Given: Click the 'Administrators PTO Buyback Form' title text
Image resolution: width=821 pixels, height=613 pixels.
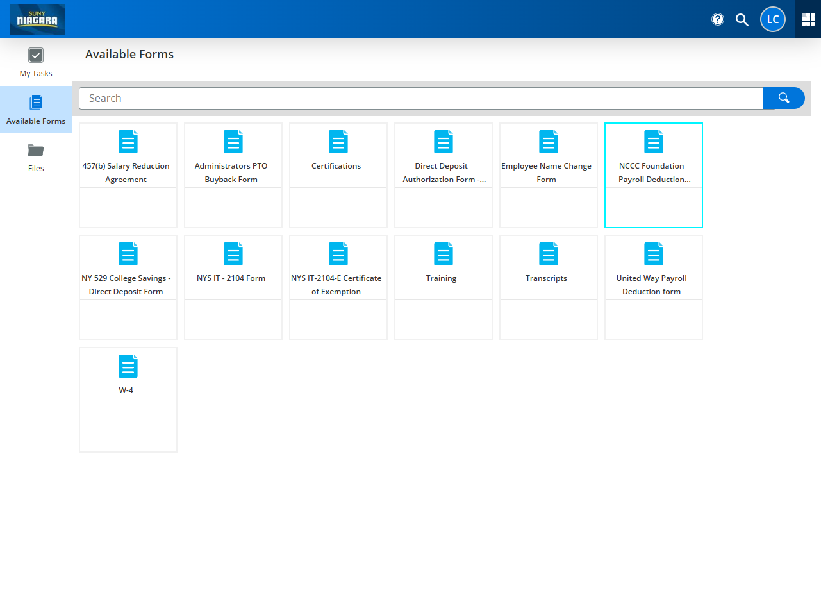Looking at the screenshot, I should [x=231, y=172].
